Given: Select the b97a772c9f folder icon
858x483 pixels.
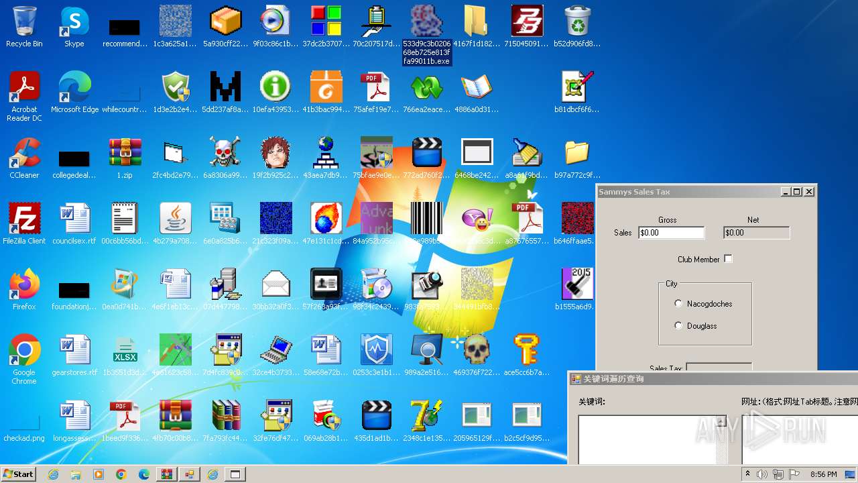Looking at the screenshot, I should 577,158.
